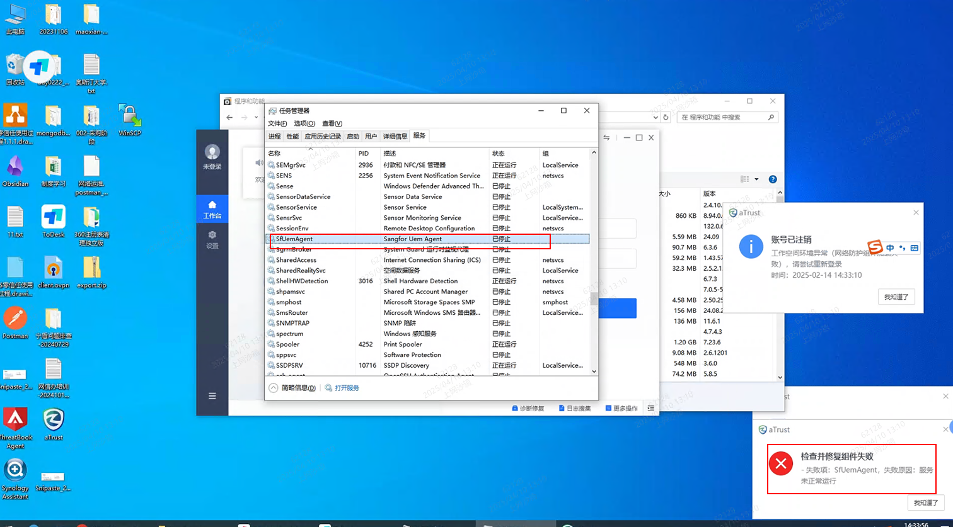Switch to the 性能 tab

tap(292, 136)
